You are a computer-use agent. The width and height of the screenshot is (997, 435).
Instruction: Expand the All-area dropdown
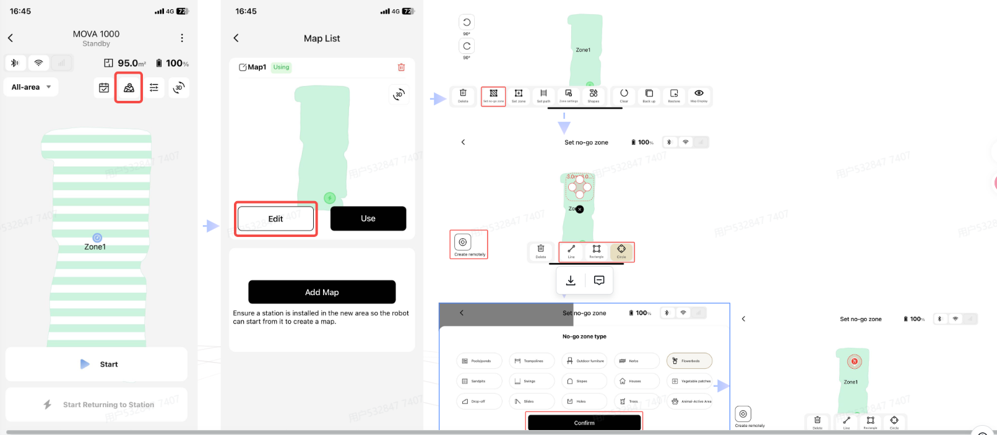pos(31,87)
